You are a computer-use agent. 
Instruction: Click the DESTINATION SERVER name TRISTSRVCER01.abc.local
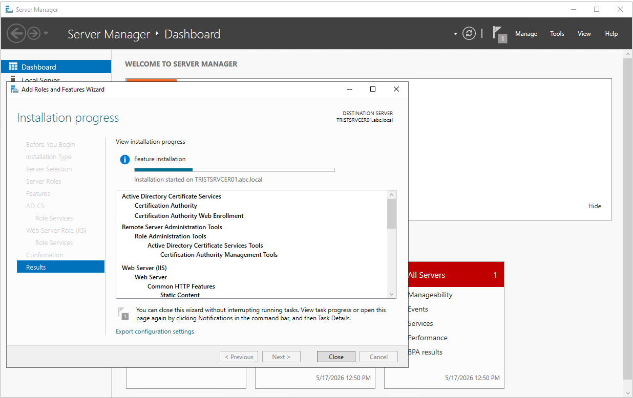pos(365,120)
